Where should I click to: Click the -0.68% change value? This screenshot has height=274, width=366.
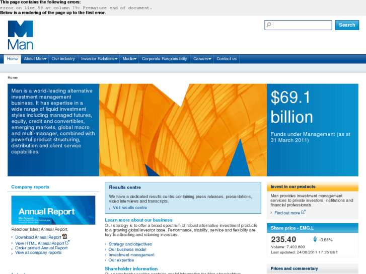326,240
